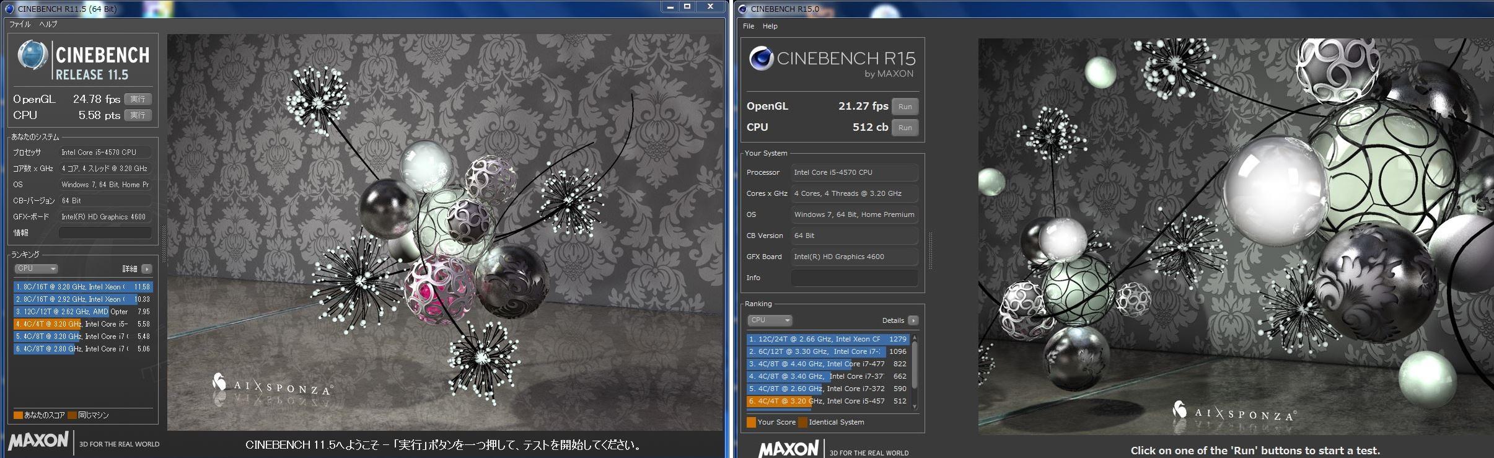Click the 情報 input field in R11.5
The image size is (1494, 458).
105,233
